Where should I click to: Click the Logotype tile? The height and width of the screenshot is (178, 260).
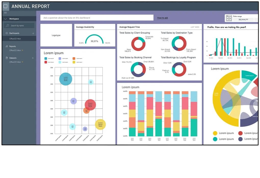56,35
